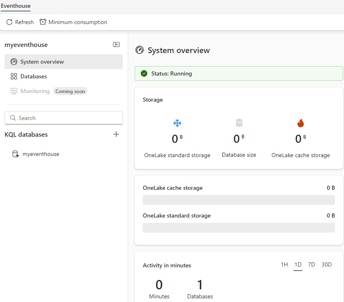Click the Coming soon badge
The image size is (344, 302).
[x=70, y=91]
